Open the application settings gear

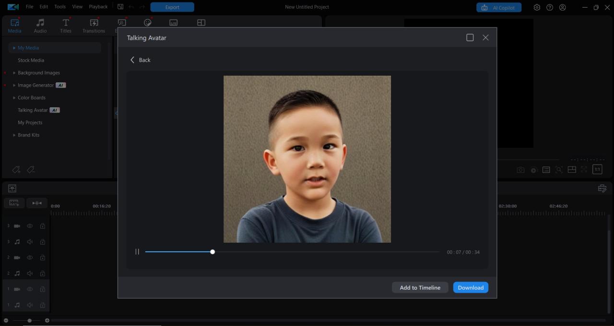coord(536,7)
